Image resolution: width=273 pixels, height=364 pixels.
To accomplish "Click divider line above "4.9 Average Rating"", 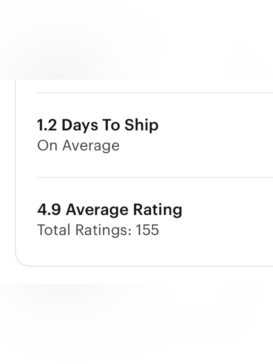I will click(155, 177).
